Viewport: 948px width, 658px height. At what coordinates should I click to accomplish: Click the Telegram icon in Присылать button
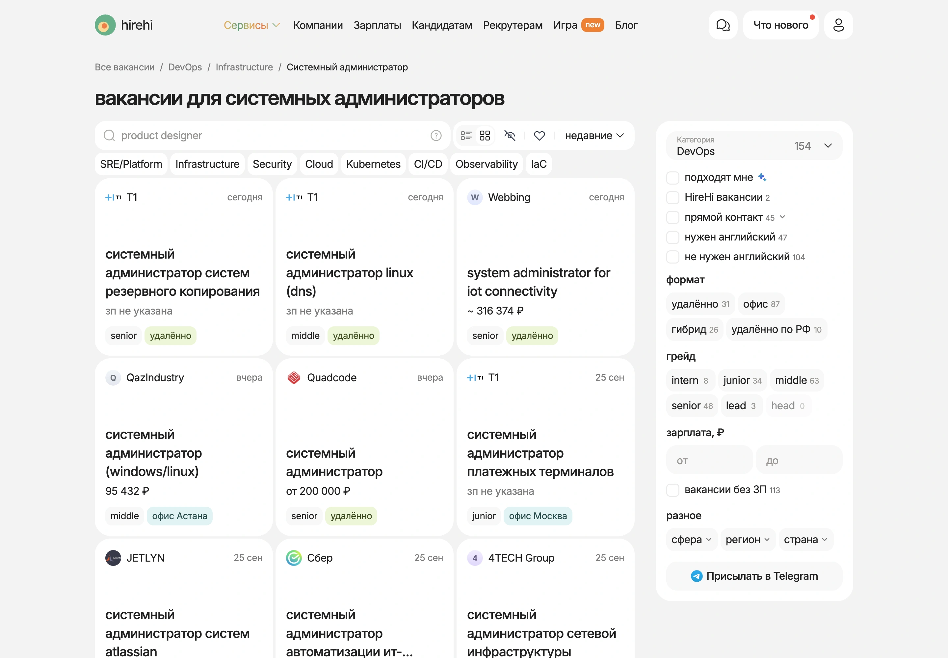pos(697,576)
